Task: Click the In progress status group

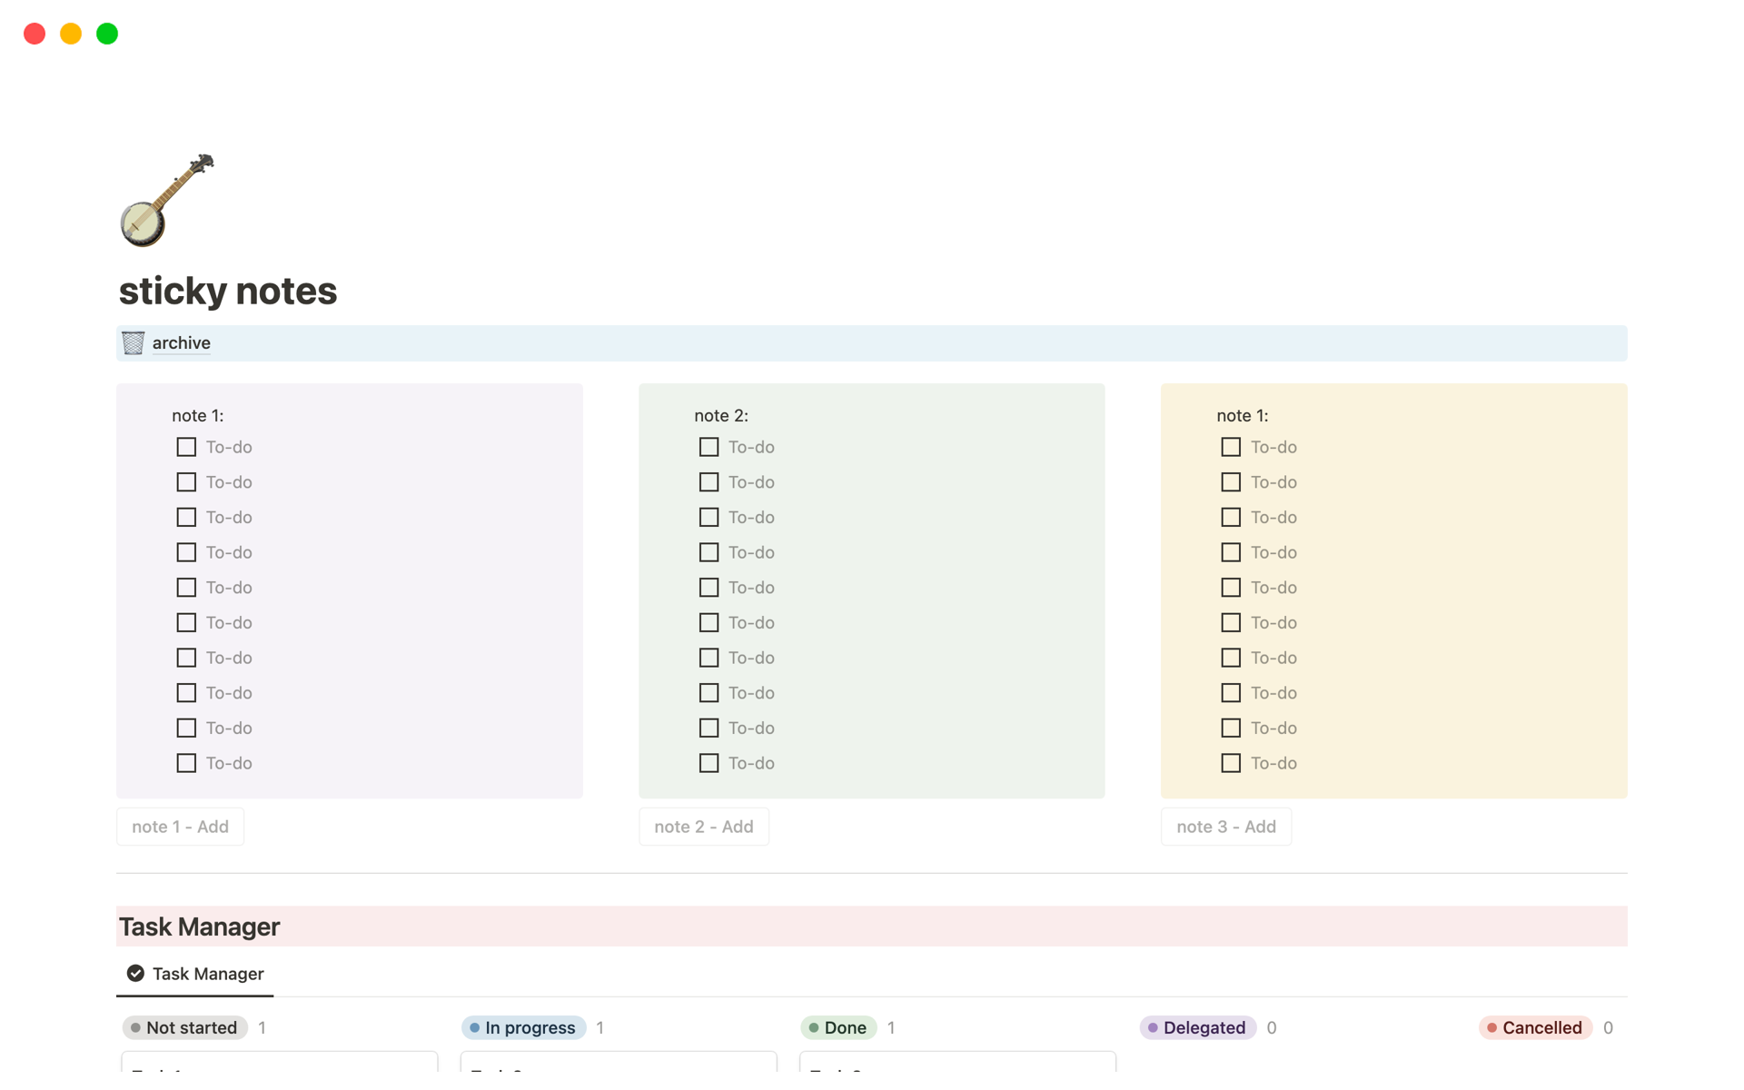Action: 523,1027
